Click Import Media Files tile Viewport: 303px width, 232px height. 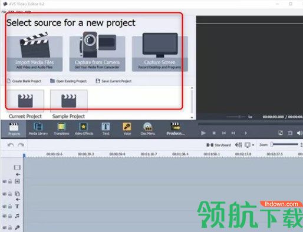tap(35, 54)
